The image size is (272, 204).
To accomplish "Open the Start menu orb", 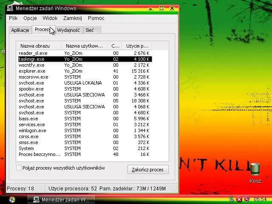I will (x=11, y=200).
